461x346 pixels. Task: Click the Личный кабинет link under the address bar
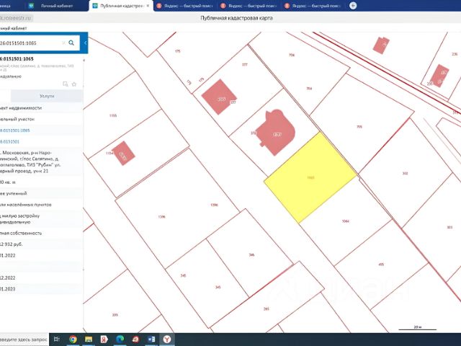[13, 28]
